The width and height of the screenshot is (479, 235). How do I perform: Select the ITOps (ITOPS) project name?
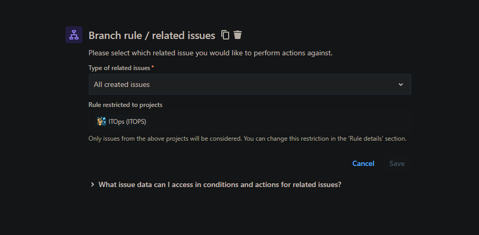[x=127, y=122]
